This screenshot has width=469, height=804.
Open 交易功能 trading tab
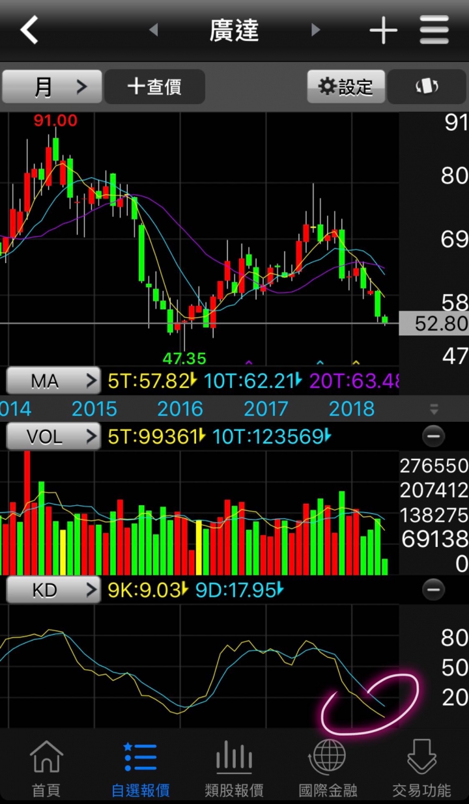pyautogui.click(x=421, y=768)
